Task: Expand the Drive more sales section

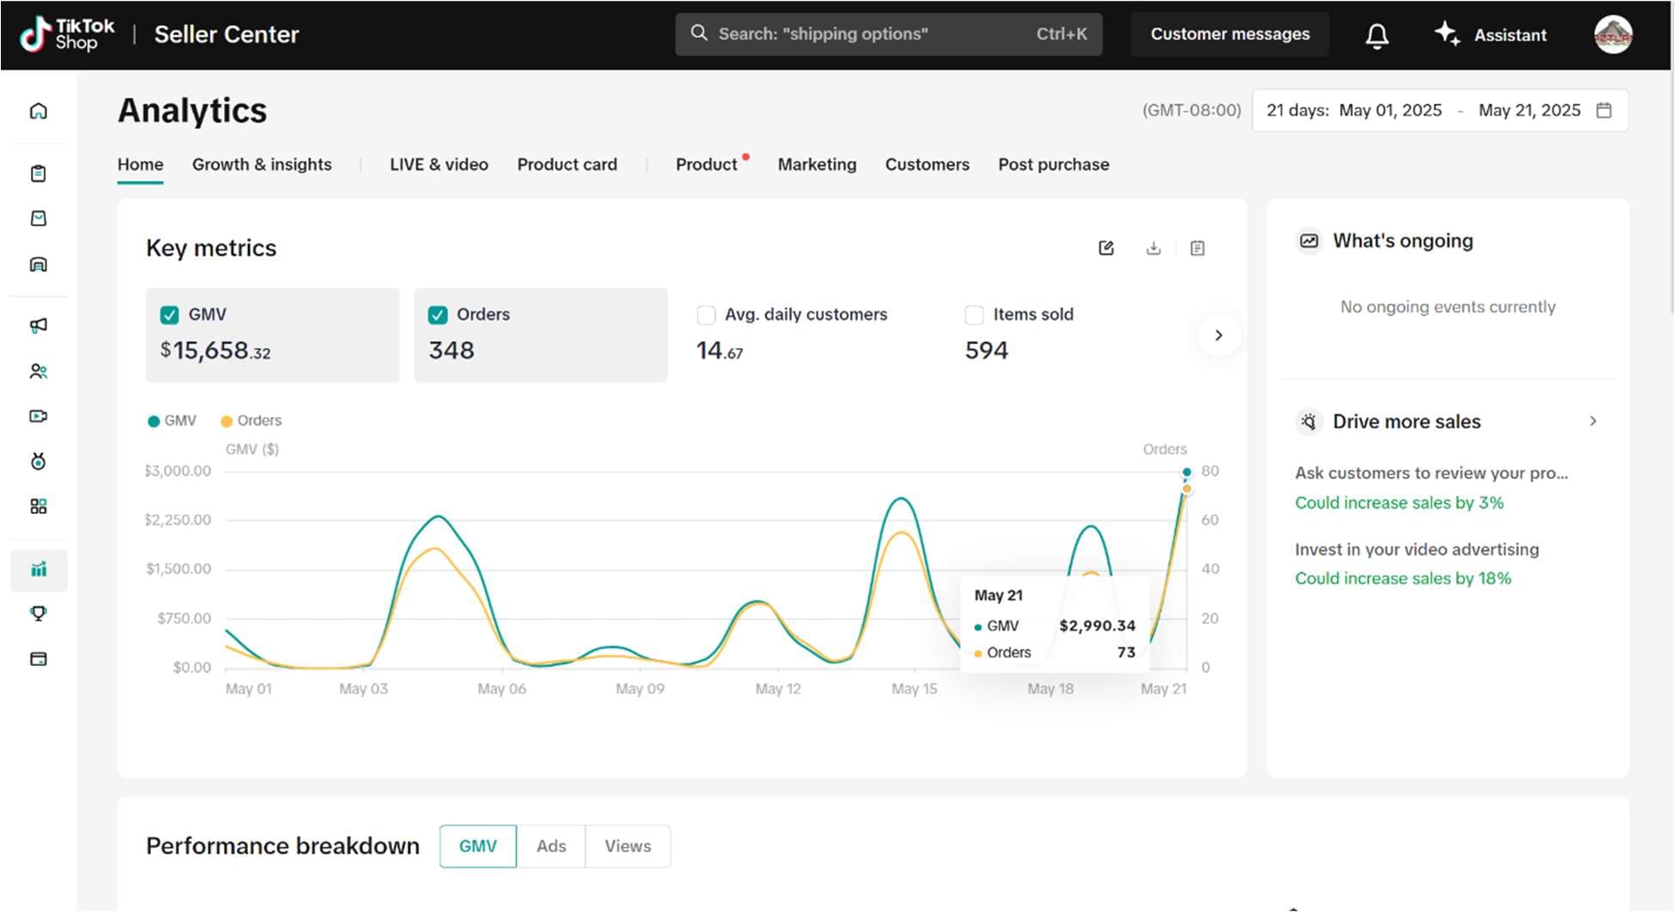Action: 1593,421
